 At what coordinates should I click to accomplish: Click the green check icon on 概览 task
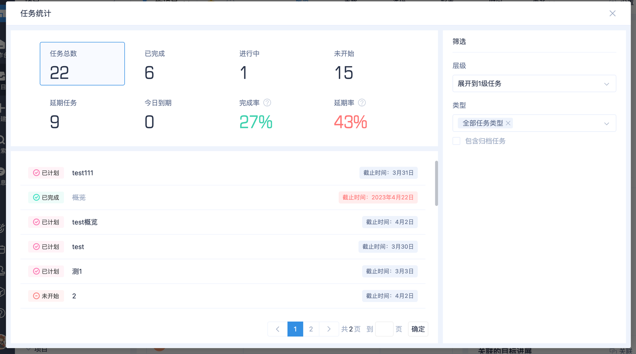click(x=37, y=198)
